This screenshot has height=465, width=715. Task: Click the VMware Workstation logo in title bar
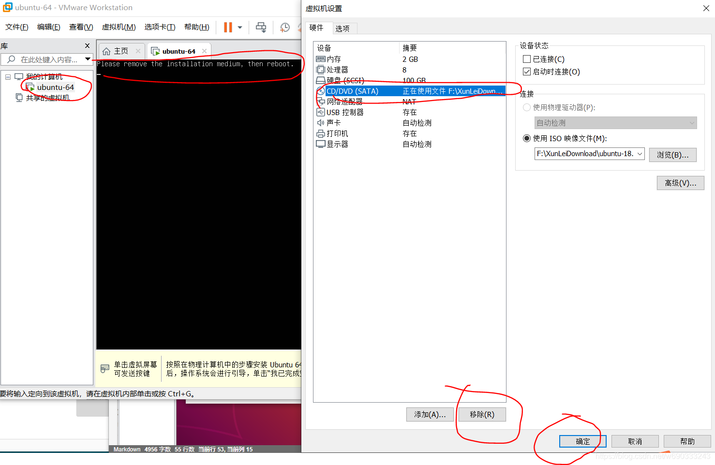[7, 7]
